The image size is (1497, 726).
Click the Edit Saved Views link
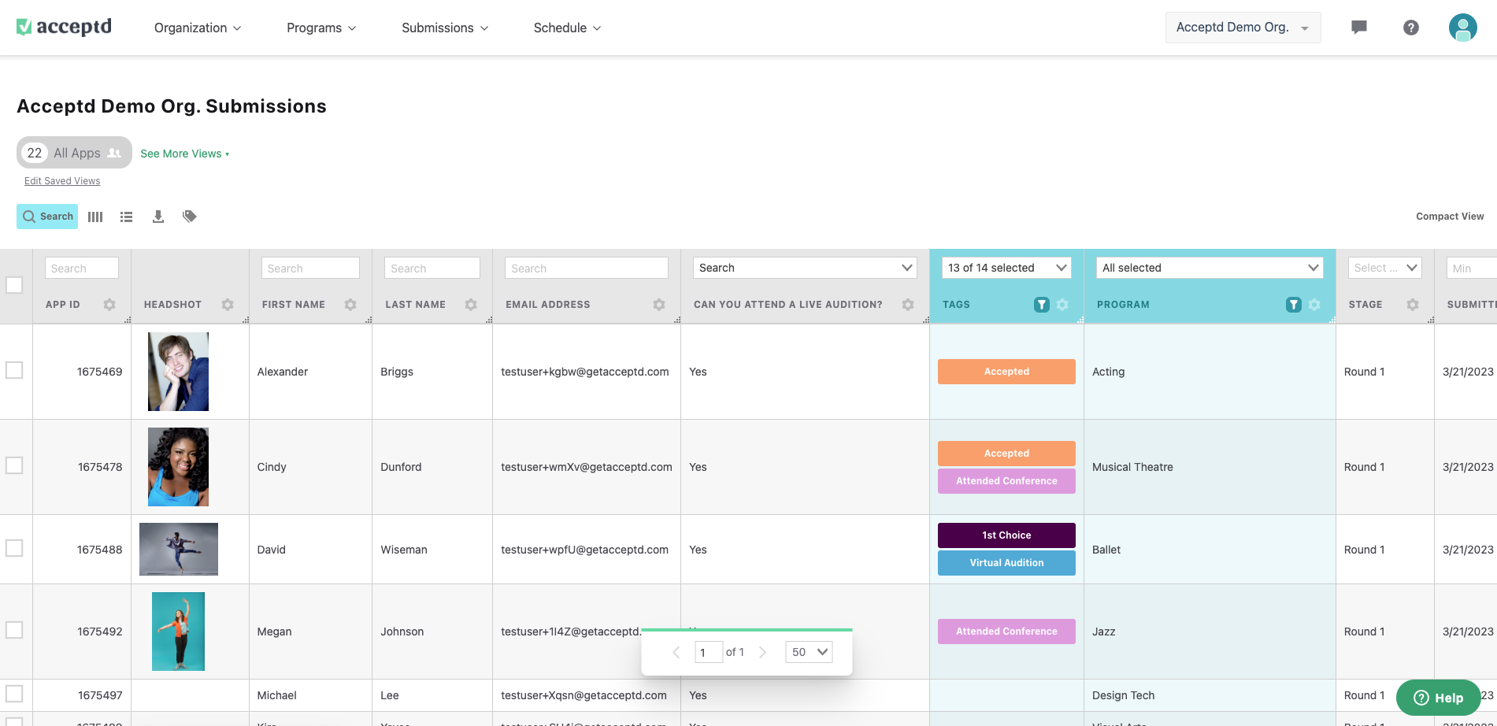click(62, 180)
